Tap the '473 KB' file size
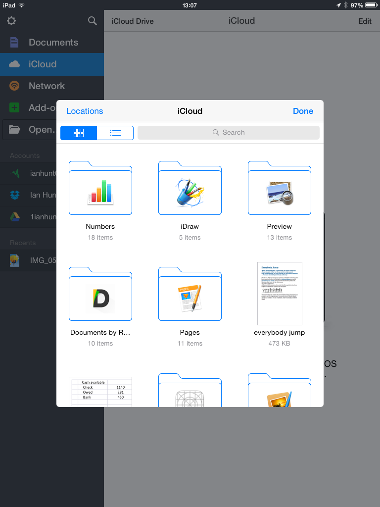 coord(280,344)
